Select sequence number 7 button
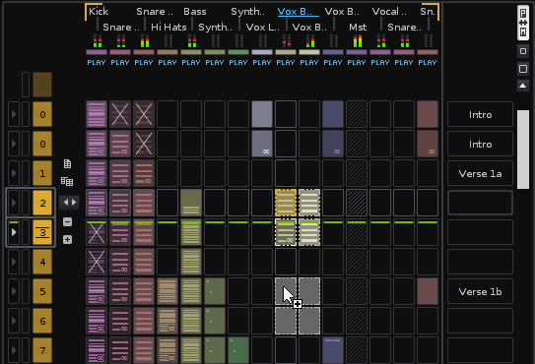The width and height of the screenshot is (535, 364). click(42, 350)
